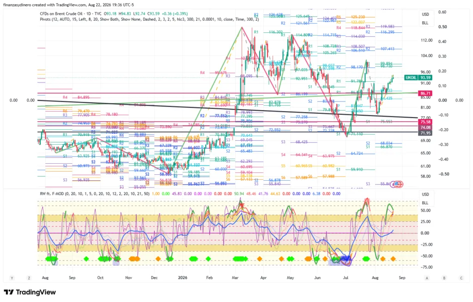Click the finanzasydinero created with TradingView.com header
The image size is (473, 302).
click(x=68, y=5)
